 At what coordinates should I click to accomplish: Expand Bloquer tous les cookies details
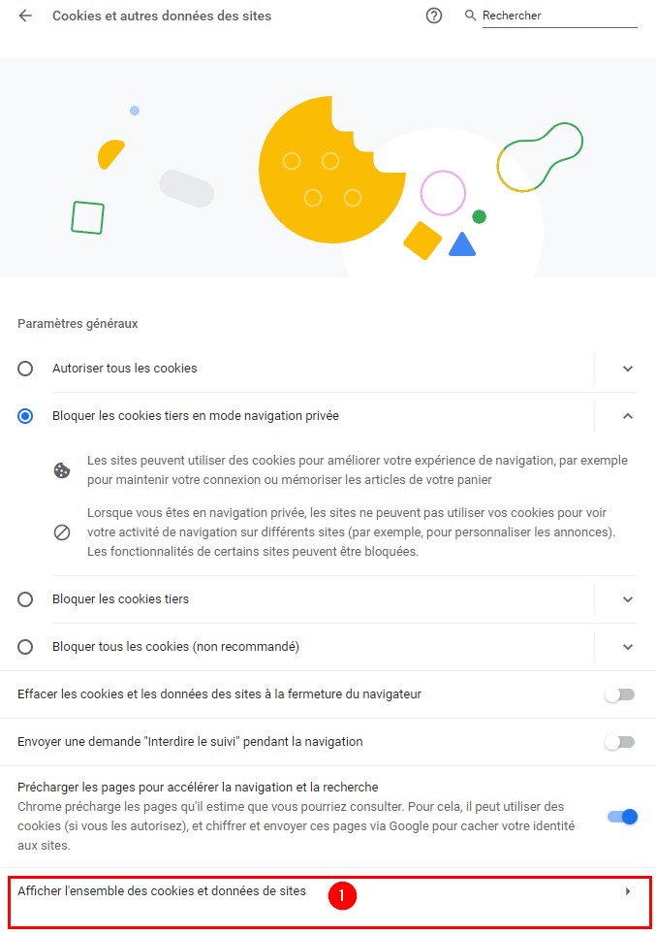[x=627, y=647]
